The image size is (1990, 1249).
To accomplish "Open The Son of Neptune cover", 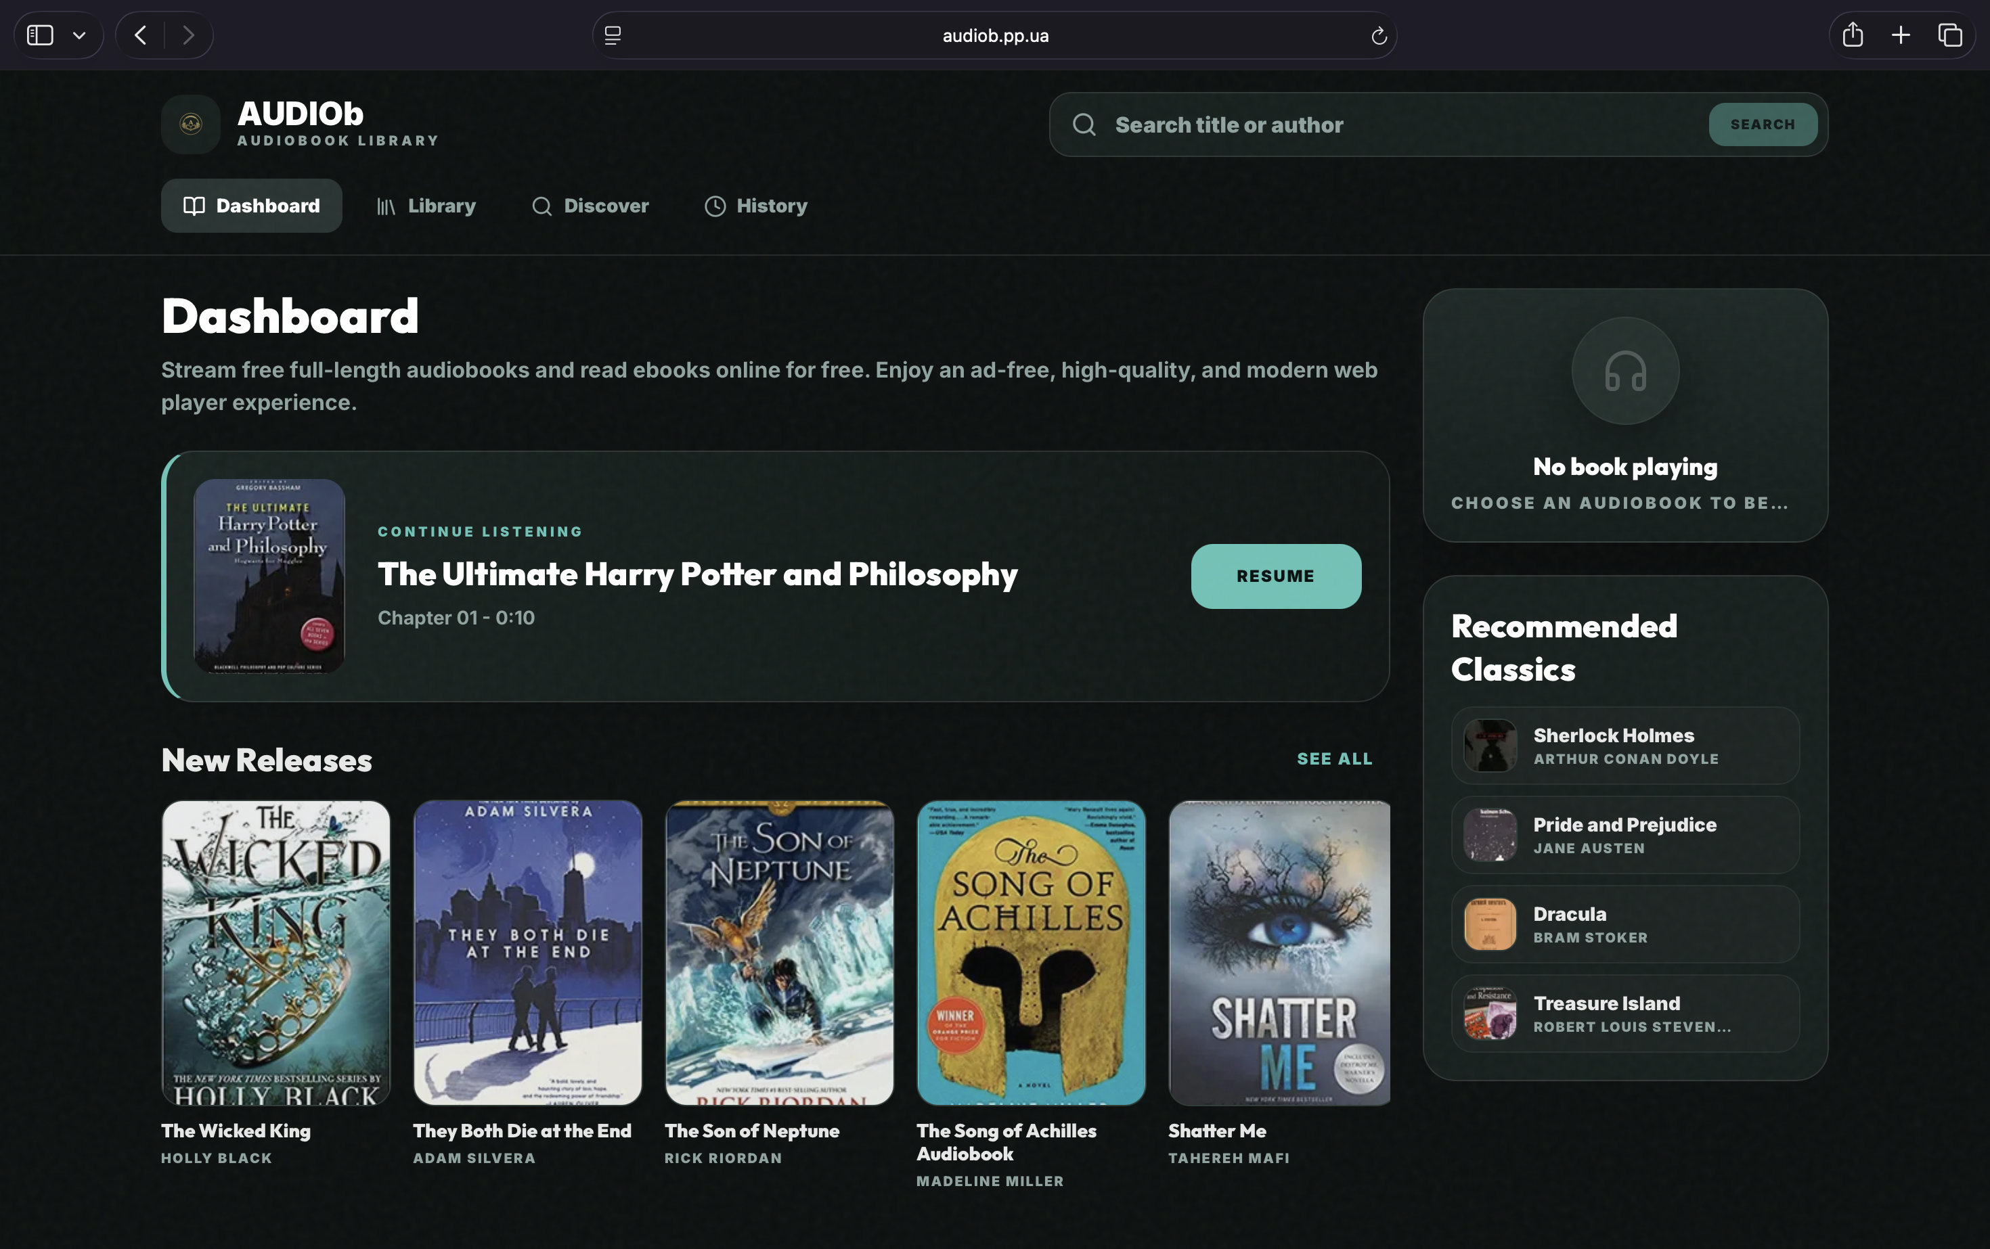I will [x=779, y=953].
